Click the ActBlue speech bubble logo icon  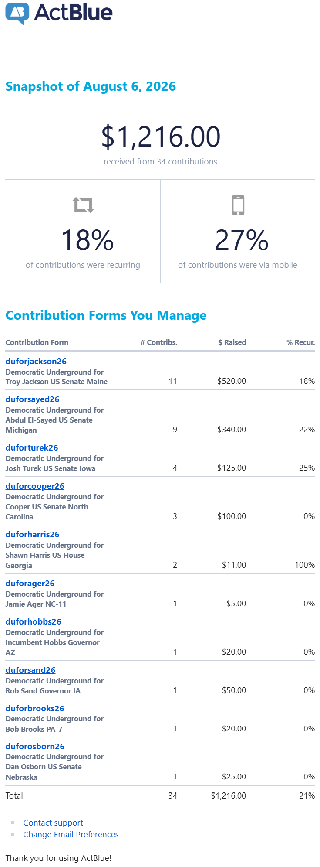pos(17,14)
